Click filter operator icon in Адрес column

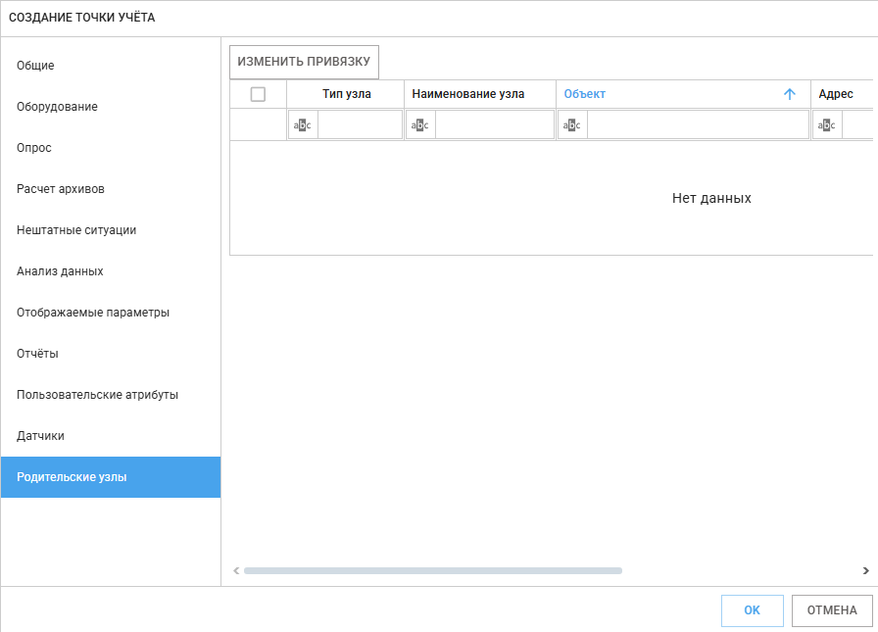coord(827,125)
